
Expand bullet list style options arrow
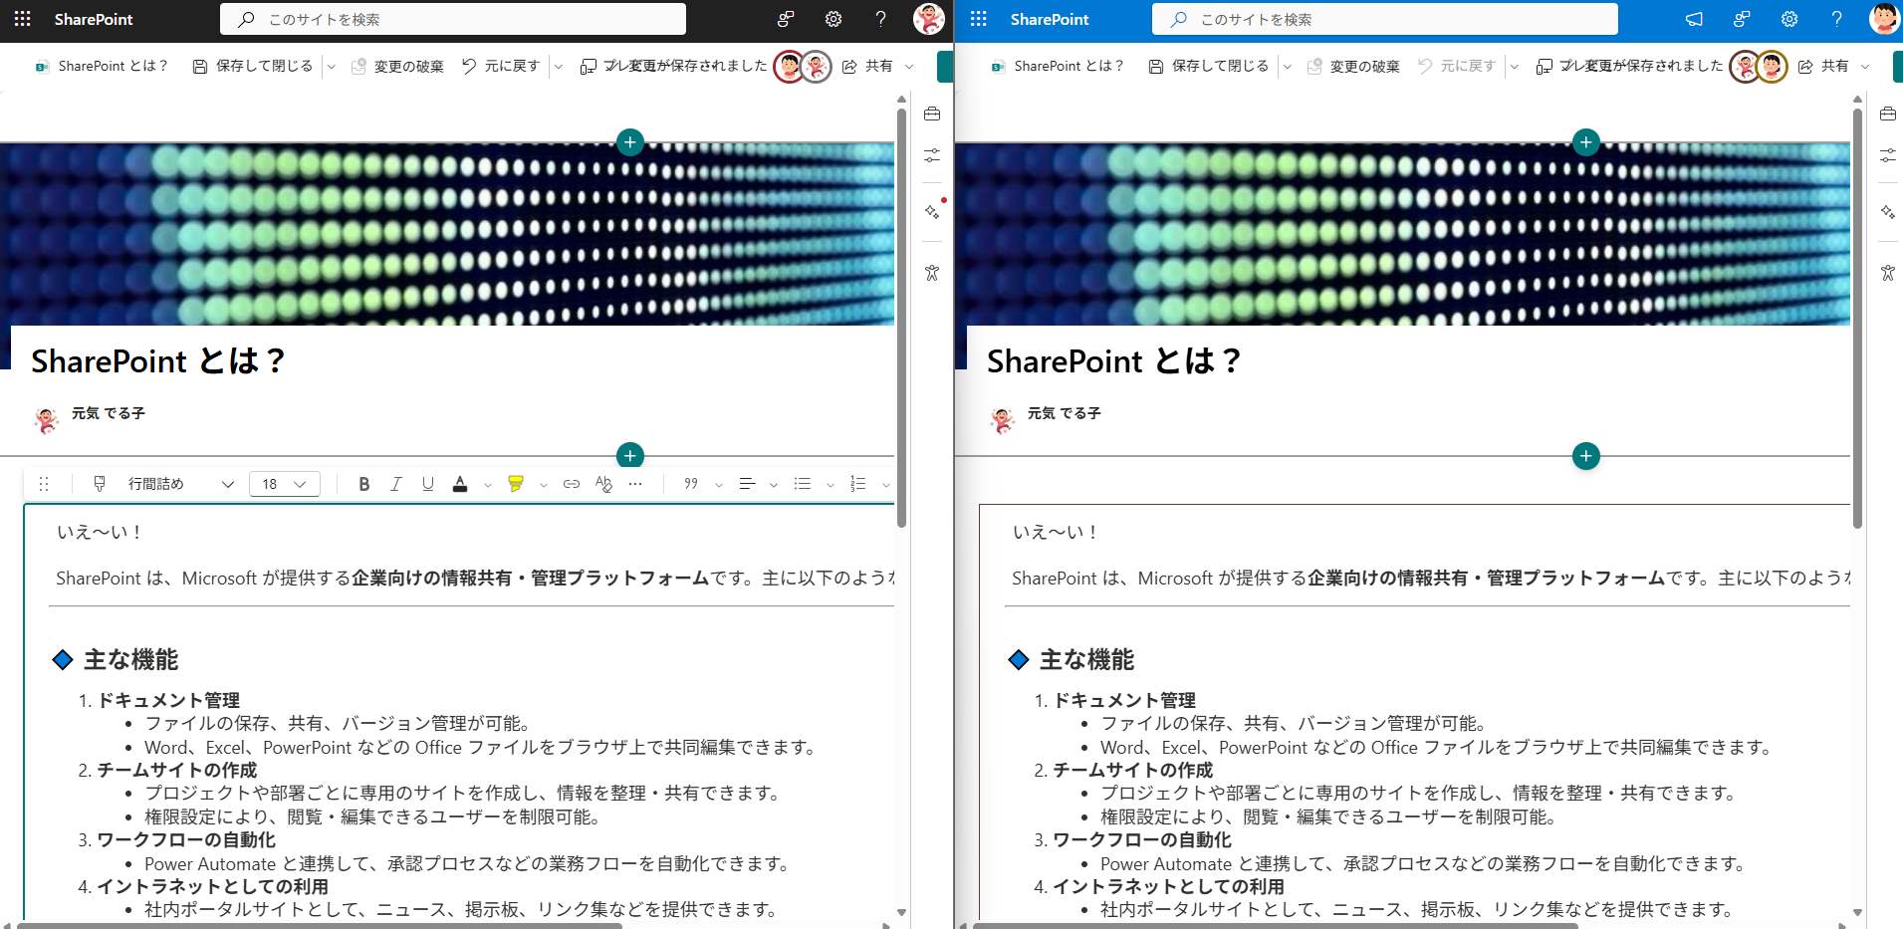(831, 485)
